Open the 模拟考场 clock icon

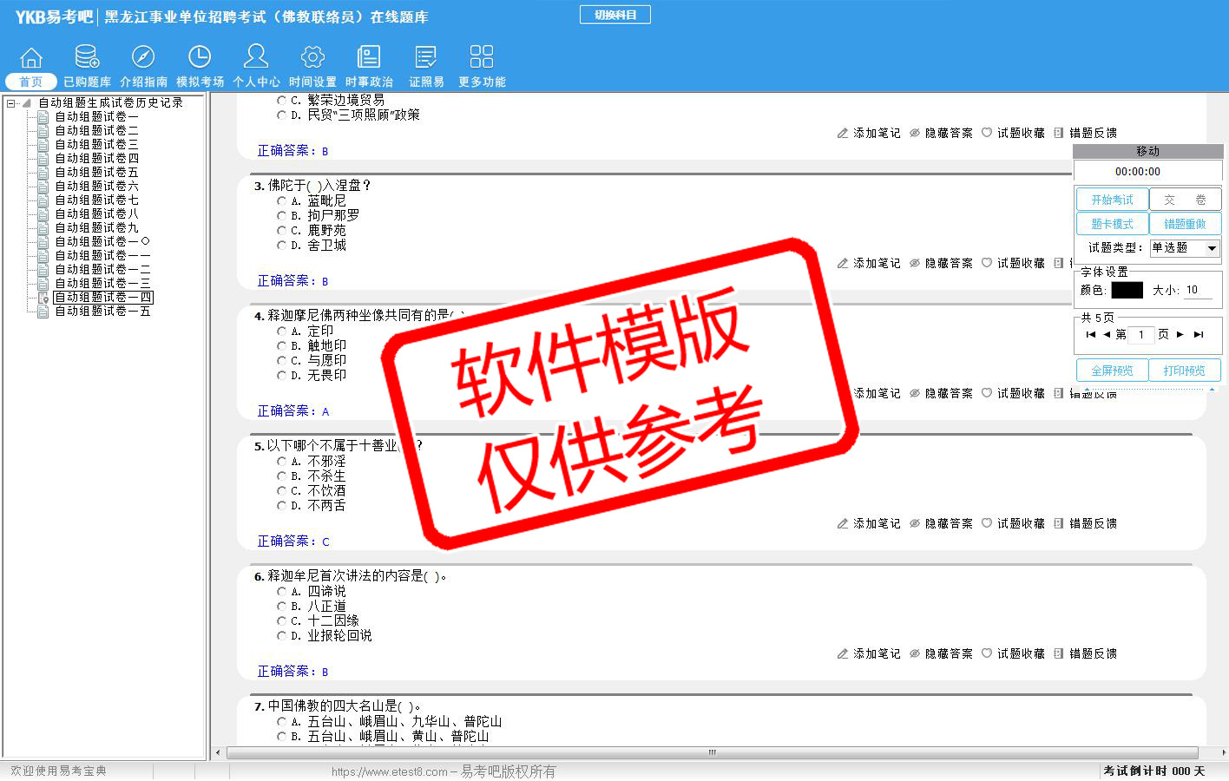click(x=200, y=57)
